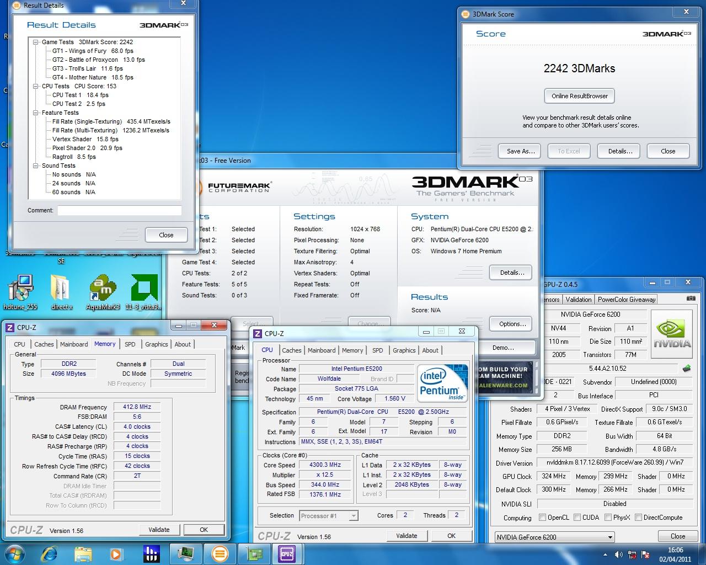The height and width of the screenshot is (565, 706).
Task: Select the AquaMark3 desktop shortcut
Action: [103, 292]
